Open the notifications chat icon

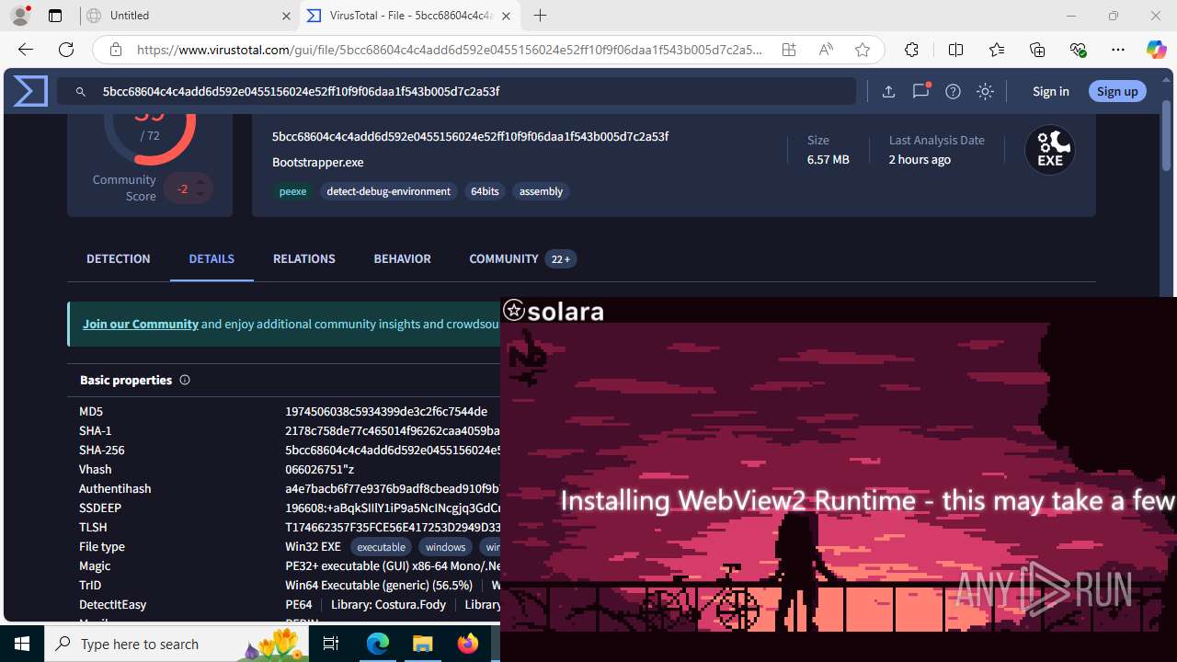(x=920, y=90)
